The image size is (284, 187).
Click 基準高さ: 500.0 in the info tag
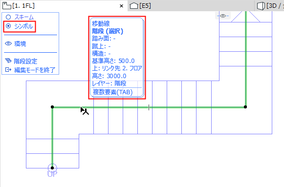113,61
